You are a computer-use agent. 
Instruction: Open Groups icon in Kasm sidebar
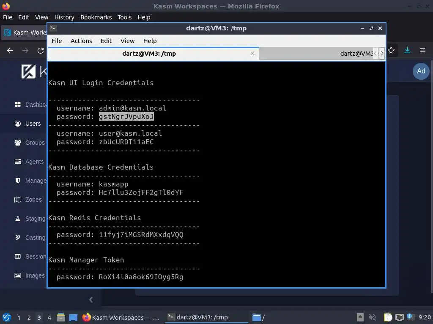pos(18,143)
